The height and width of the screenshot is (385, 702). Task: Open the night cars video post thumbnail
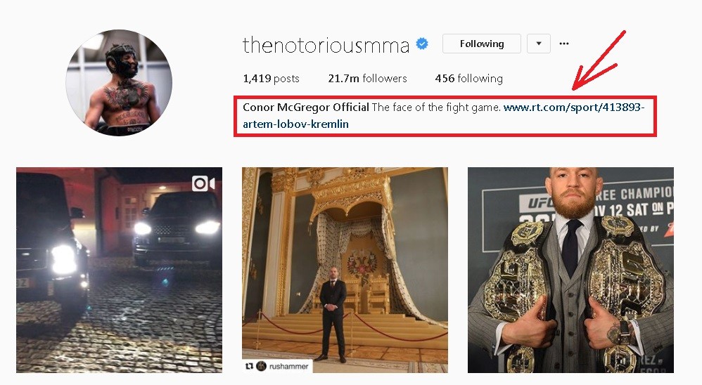tap(119, 270)
